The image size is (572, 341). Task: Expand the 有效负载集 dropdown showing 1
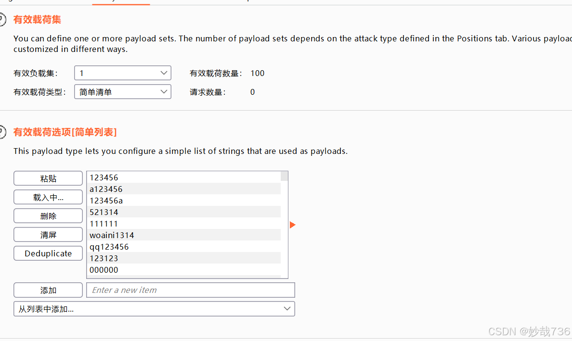(123, 73)
